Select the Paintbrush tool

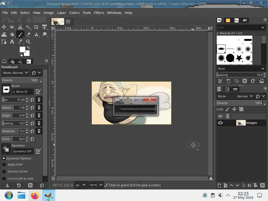(20, 35)
